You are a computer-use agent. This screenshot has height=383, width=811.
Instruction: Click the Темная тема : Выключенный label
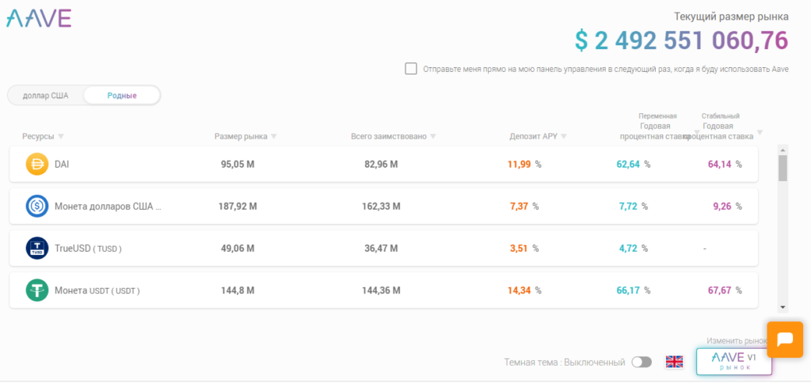point(565,362)
